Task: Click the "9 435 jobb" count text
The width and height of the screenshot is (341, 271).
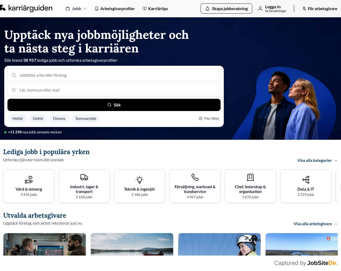Action: point(29,195)
